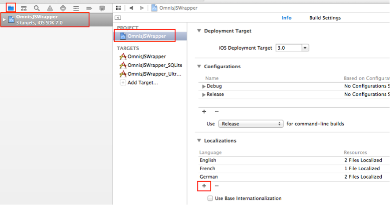Viewport: 390px width, 205px height.
Task: Go back with the left arrow
Action: [x=131, y=8]
